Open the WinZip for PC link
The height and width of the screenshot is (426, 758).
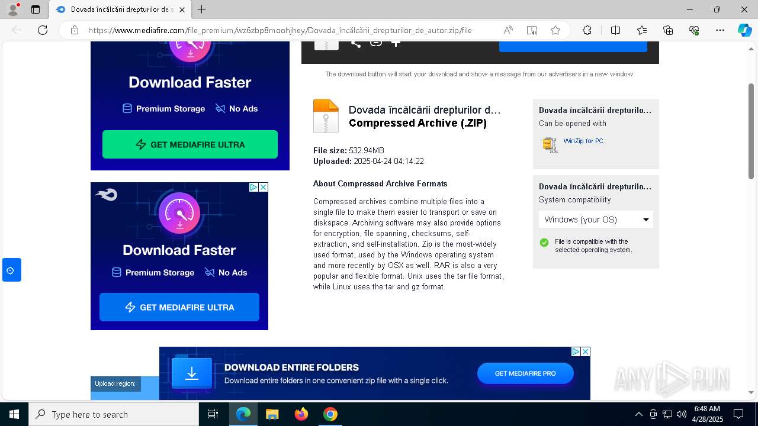583,141
